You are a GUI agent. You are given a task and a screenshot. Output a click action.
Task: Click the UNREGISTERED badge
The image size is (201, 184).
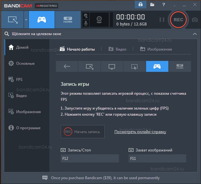click(x=47, y=6)
